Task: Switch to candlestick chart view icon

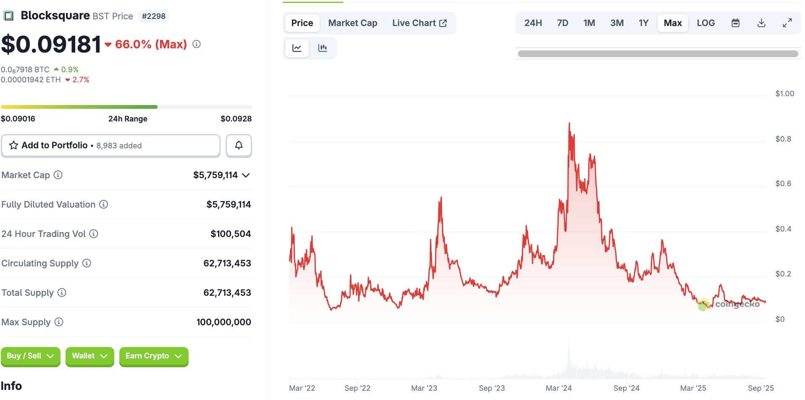Action: (323, 48)
